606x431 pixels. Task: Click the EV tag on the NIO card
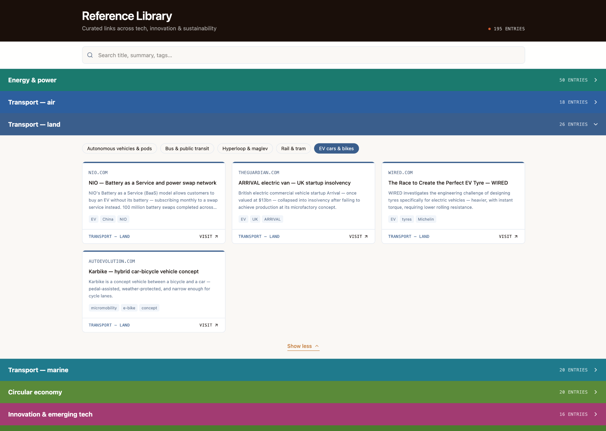coord(93,219)
